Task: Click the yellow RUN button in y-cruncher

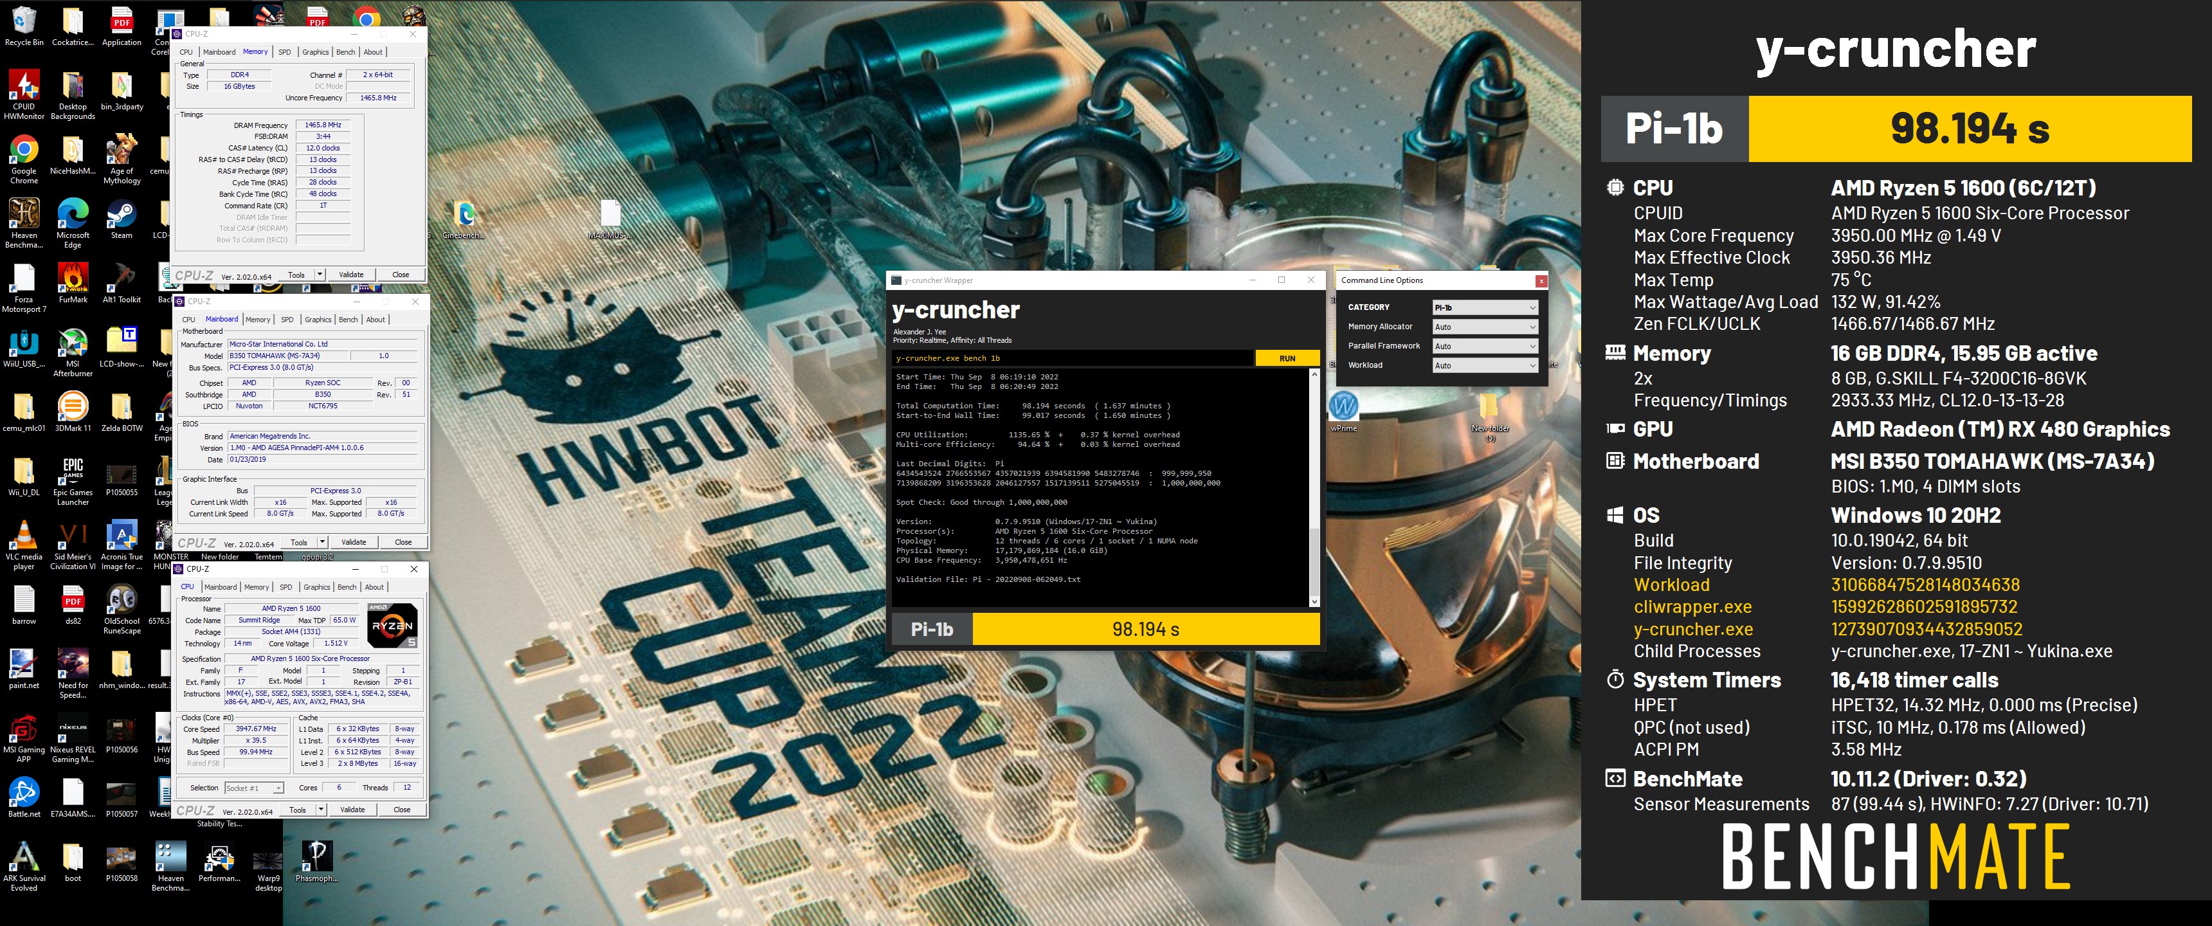Action: coord(1287,358)
